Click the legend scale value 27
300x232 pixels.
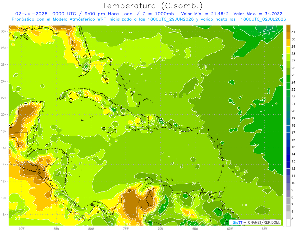(x=293, y=61)
